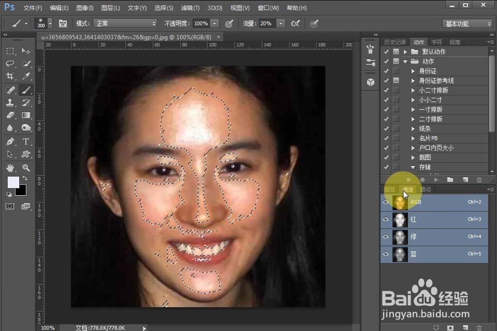Create new action in Actions panel
This screenshot has height=331, width=497.
[465, 180]
